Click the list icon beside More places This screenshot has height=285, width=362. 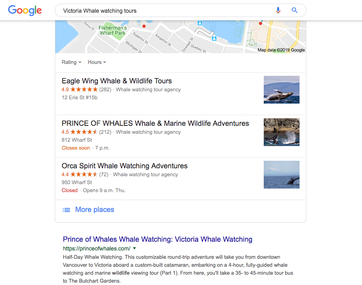coord(66,210)
